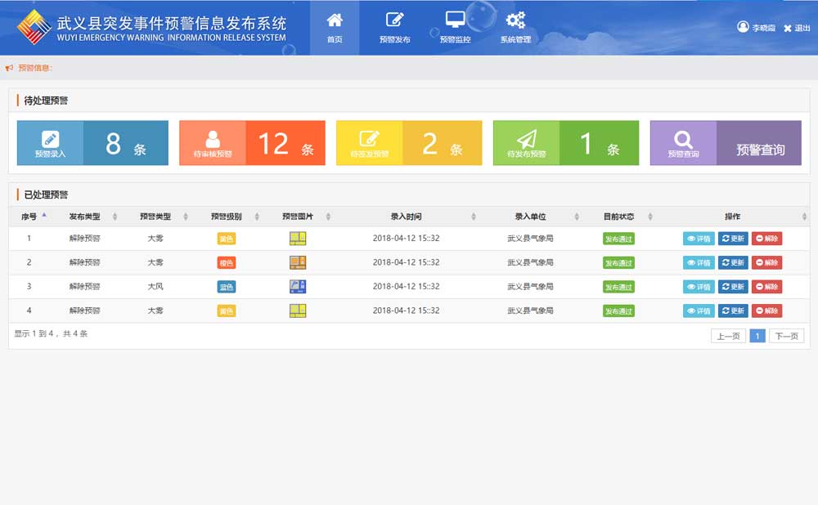
Task: Open 系统管理 gears icon
Action: pos(515,27)
